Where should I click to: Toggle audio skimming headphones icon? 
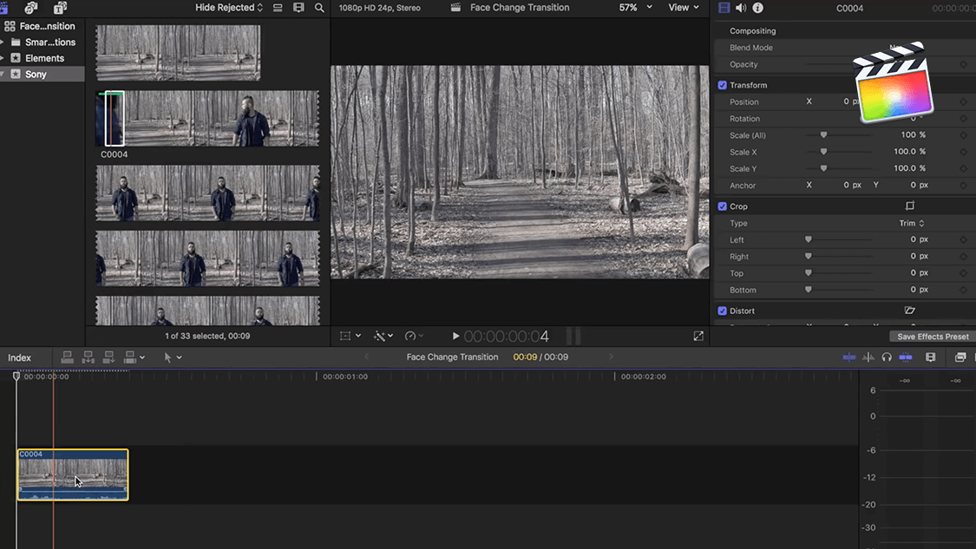coord(887,357)
